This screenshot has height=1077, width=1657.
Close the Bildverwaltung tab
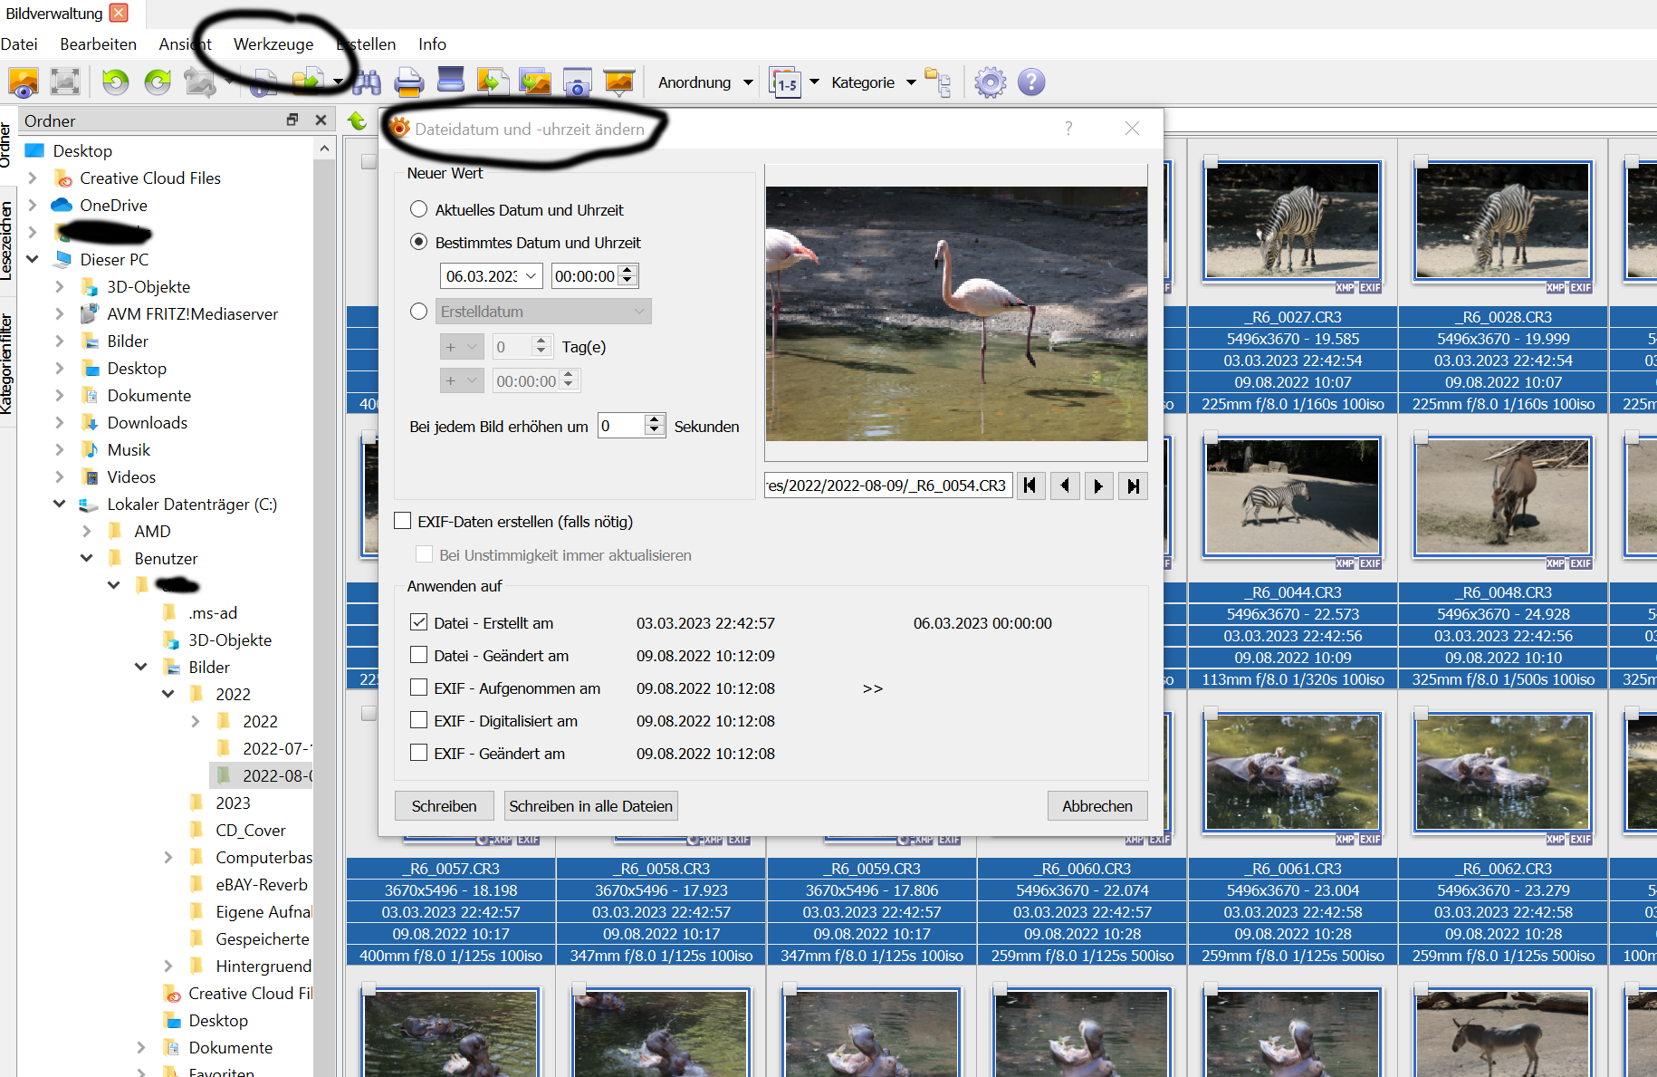tap(119, 13)
